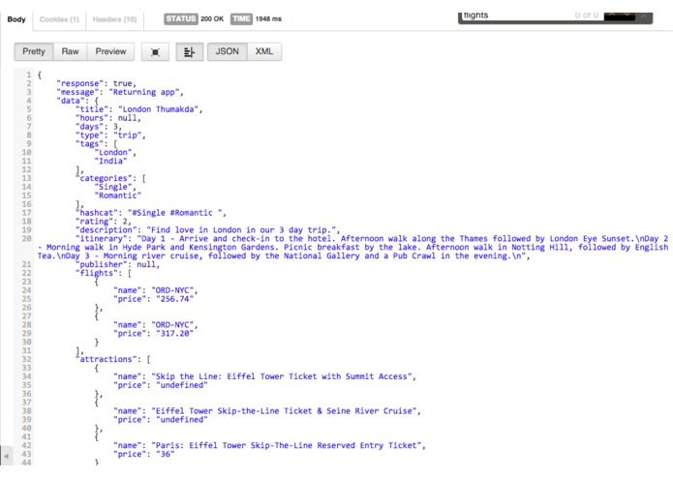Viewport: 673px width, 478px height.
Task: Click the "attractions" array line
Action: pos(113,359)
